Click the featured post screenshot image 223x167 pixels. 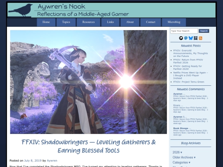[88, 82]
